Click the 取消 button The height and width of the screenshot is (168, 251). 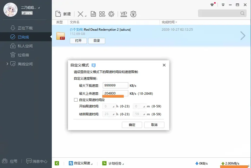[154, 125]
